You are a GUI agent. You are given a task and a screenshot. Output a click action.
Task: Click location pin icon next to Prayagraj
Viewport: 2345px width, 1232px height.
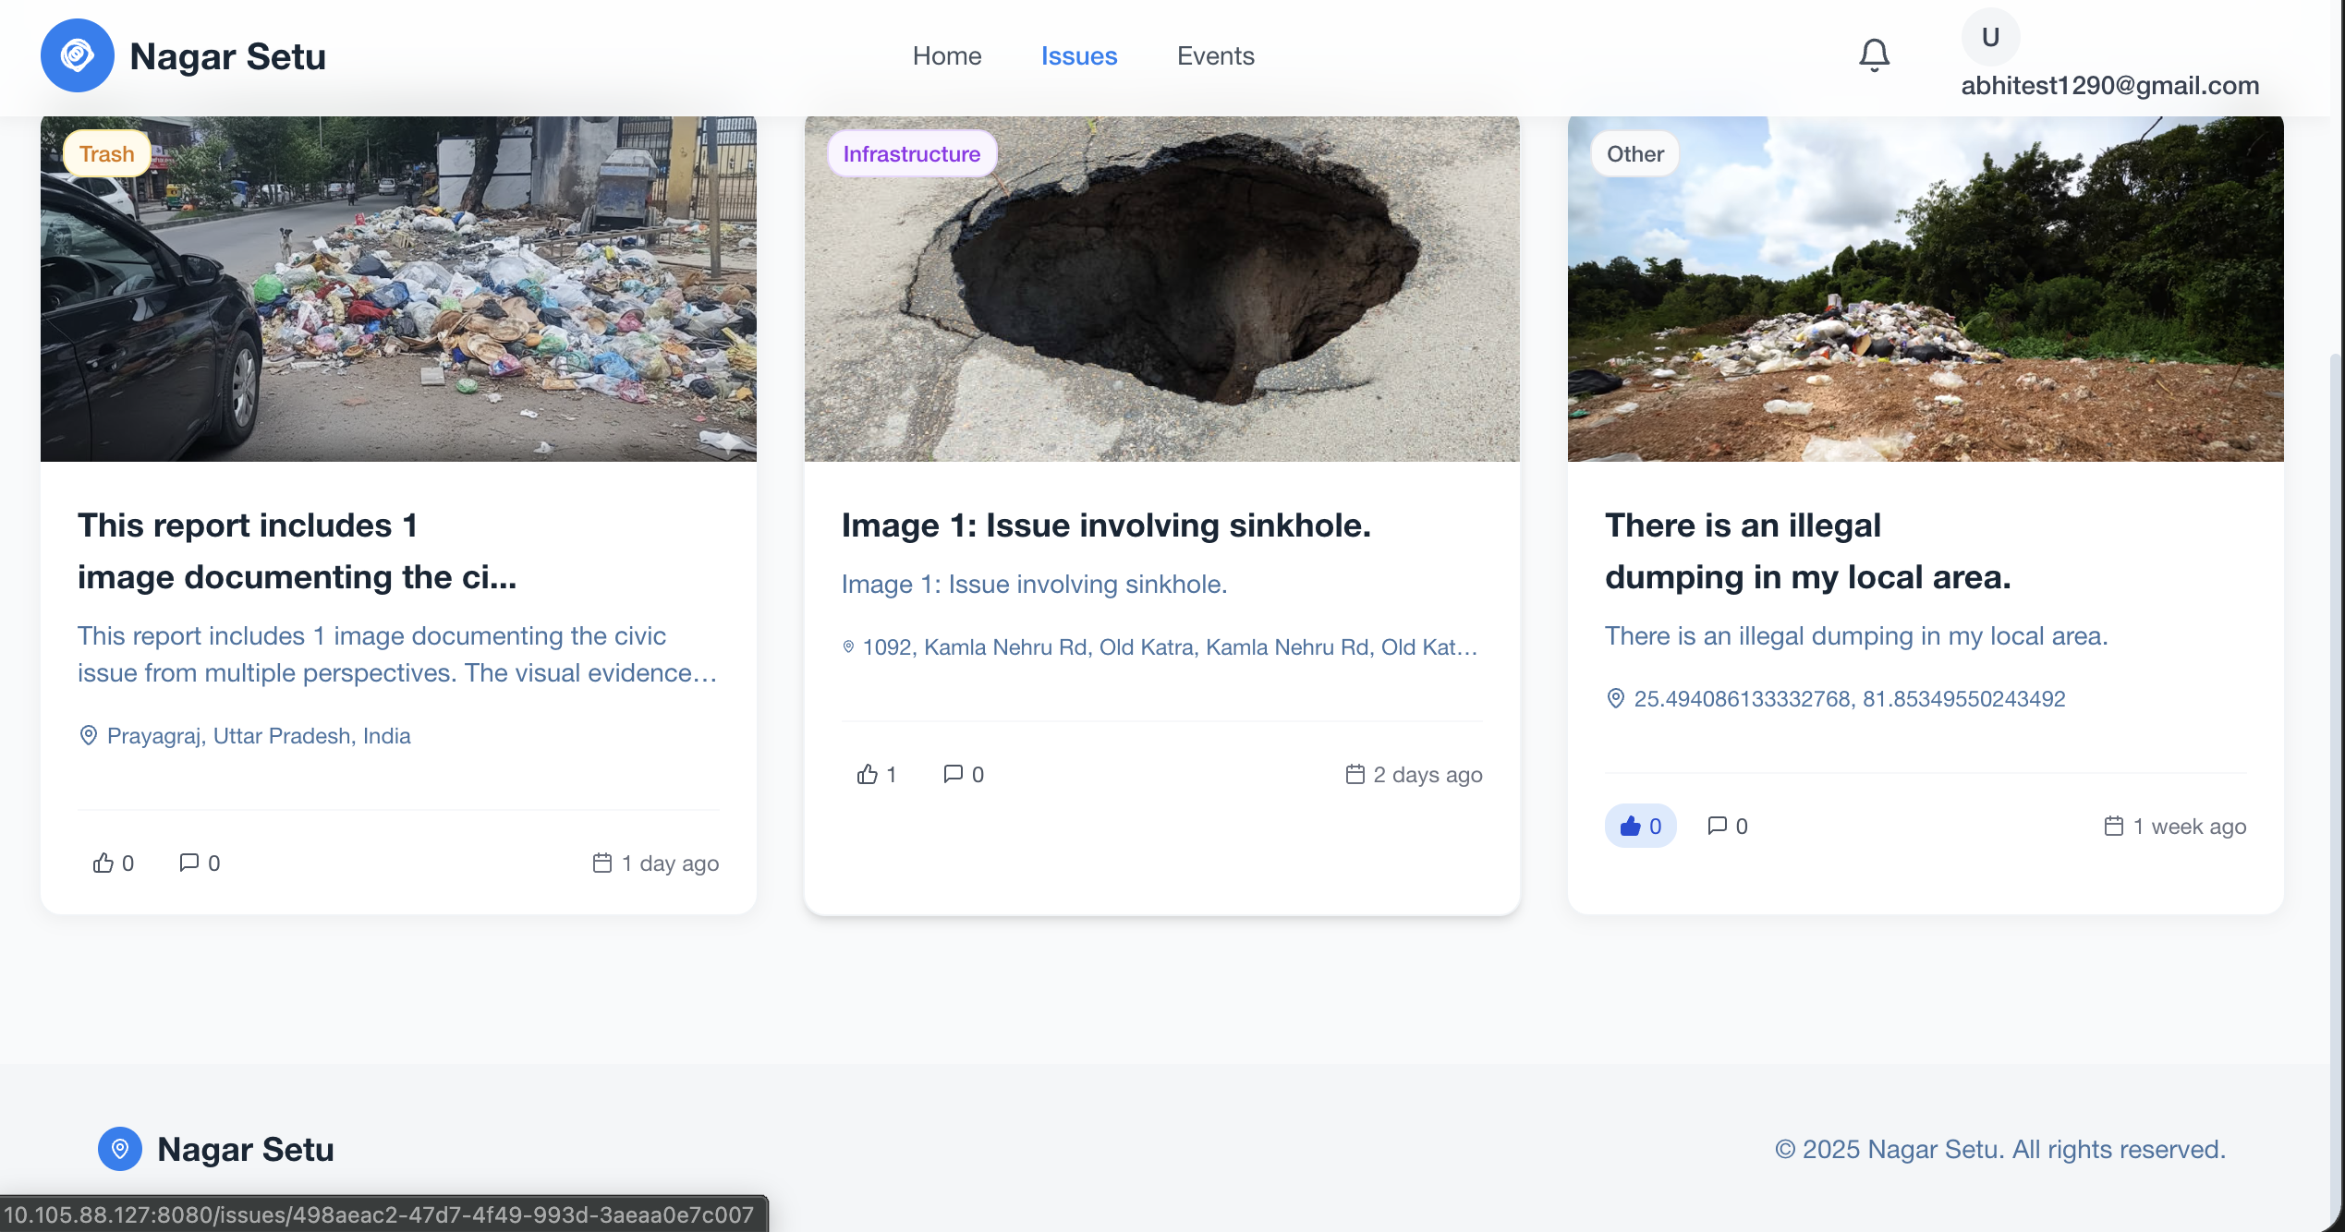point(89,736)
